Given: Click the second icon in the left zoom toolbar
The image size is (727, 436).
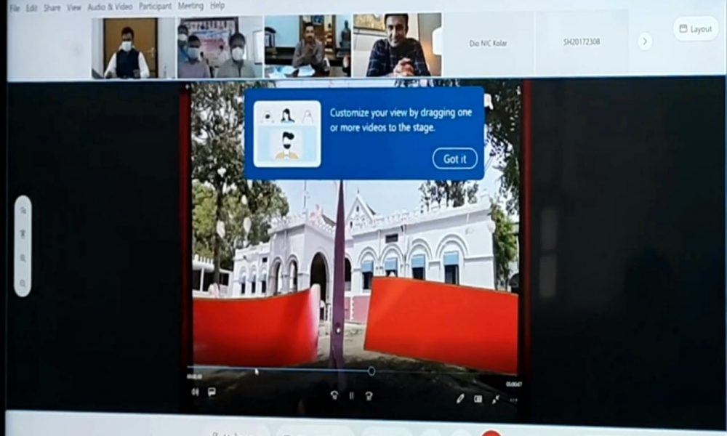Looking at the screenshot, I should 23,233.
